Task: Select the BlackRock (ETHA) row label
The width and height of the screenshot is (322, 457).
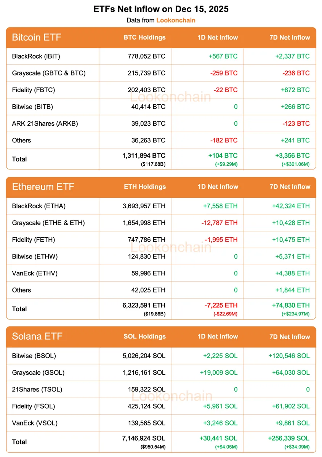Action: tap(39, 206)
